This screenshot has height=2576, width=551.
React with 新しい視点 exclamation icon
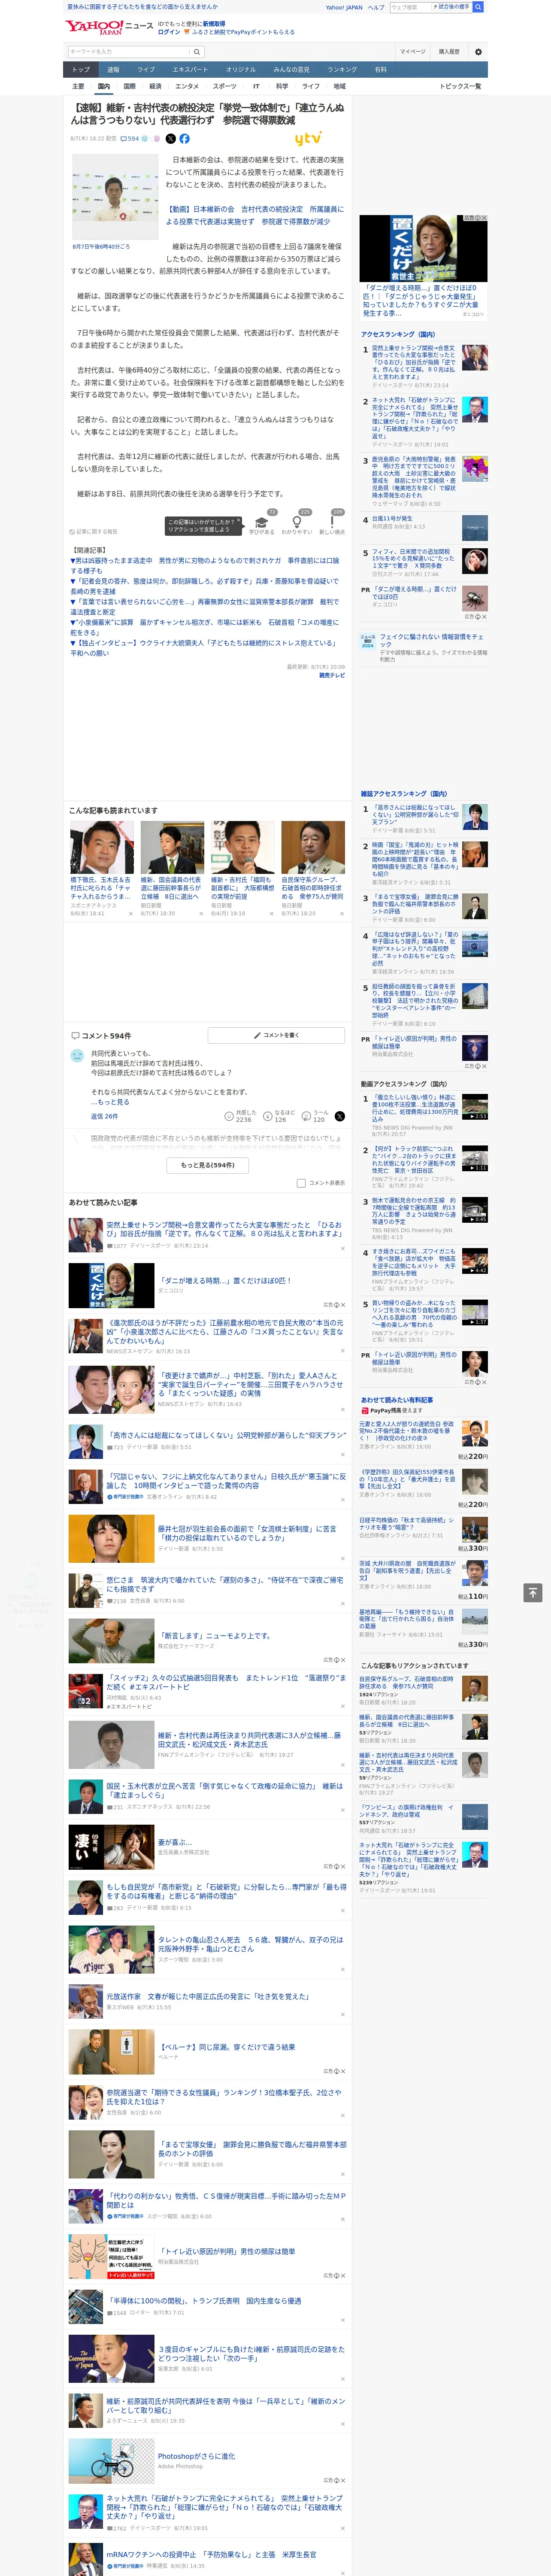[332, 522]
